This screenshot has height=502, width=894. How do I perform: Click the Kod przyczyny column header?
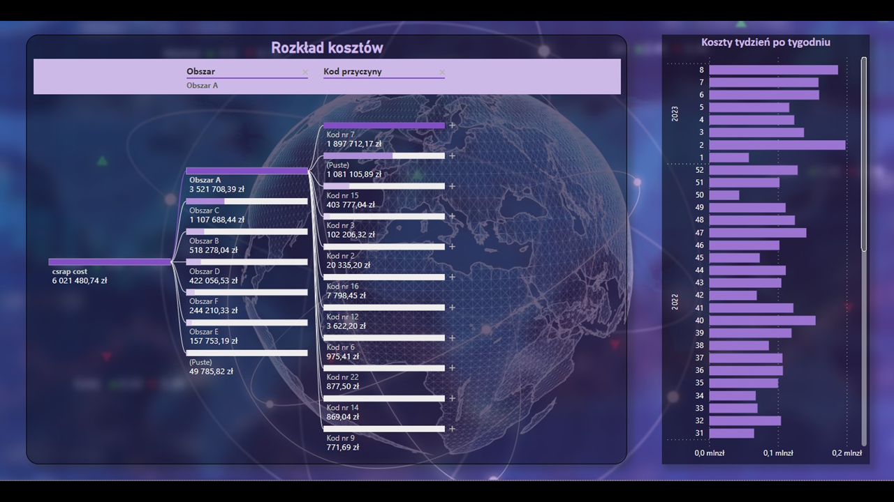click(x=353, y=71)
